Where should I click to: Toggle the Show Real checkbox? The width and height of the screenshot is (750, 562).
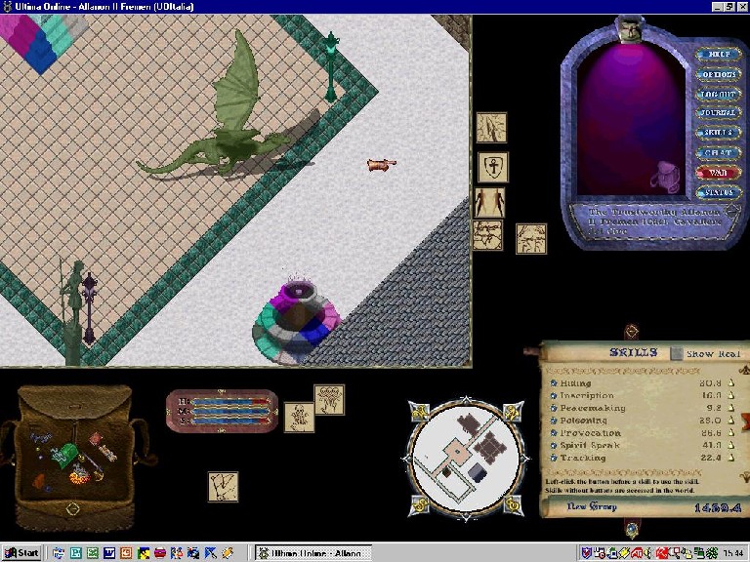(x=677, y=353)
